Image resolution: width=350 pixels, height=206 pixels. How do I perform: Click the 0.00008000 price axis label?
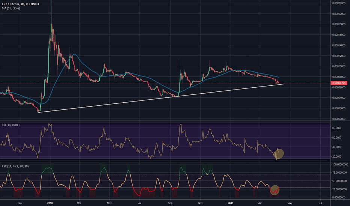click(339, 77)
